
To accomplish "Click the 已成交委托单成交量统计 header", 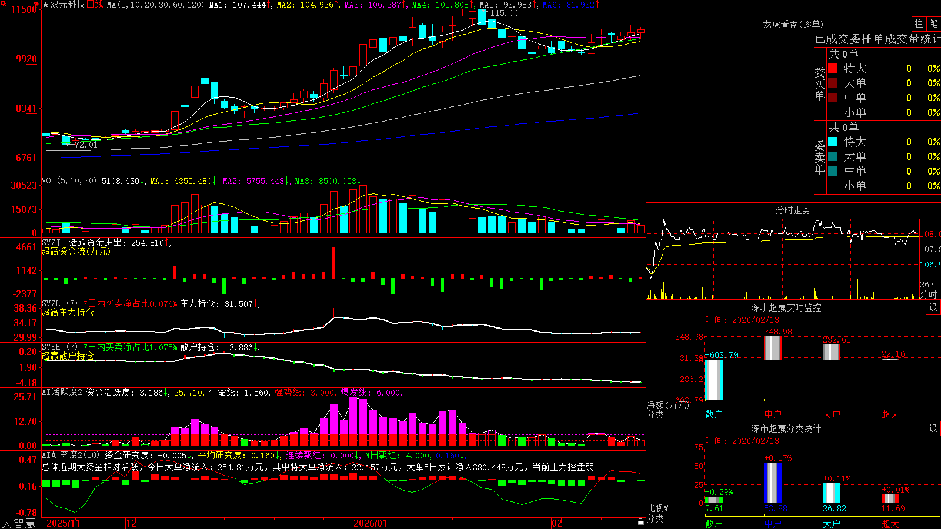I will [x=877, y=39].
